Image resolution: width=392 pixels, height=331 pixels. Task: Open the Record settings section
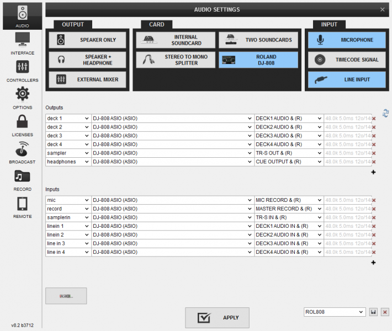pyautogui.click(x=22, y=180)
